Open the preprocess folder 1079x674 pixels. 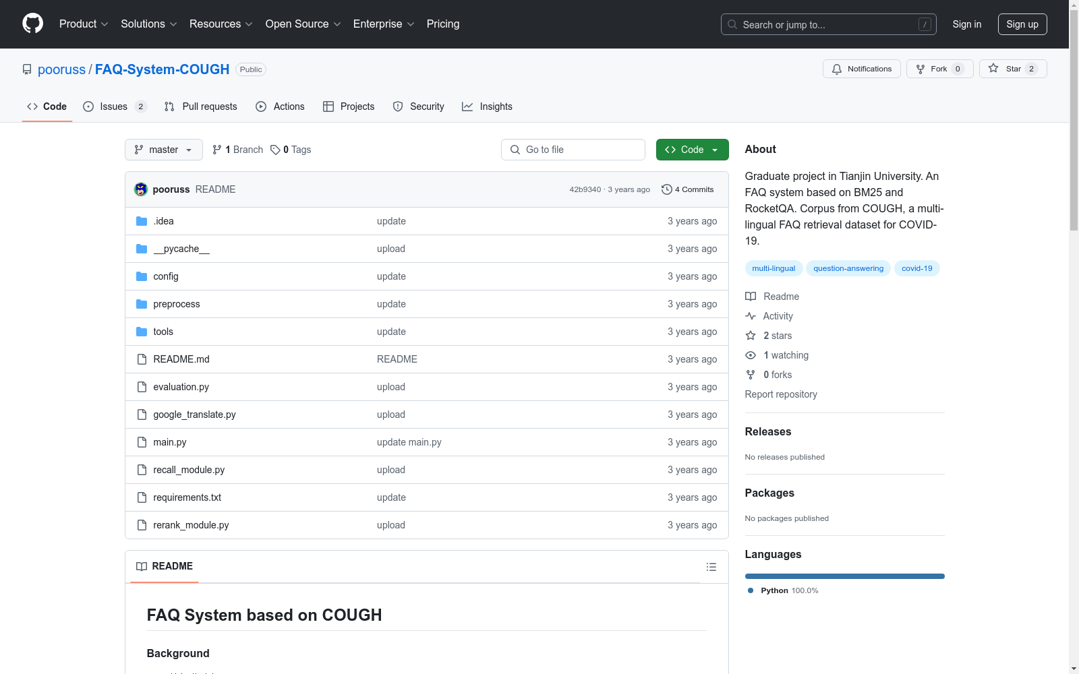click(177, 304)
